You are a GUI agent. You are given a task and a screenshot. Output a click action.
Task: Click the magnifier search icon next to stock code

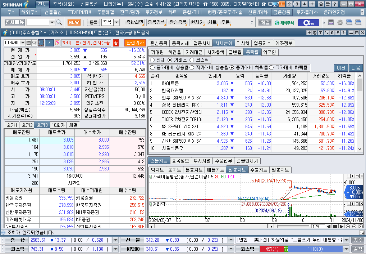(34, 43)
